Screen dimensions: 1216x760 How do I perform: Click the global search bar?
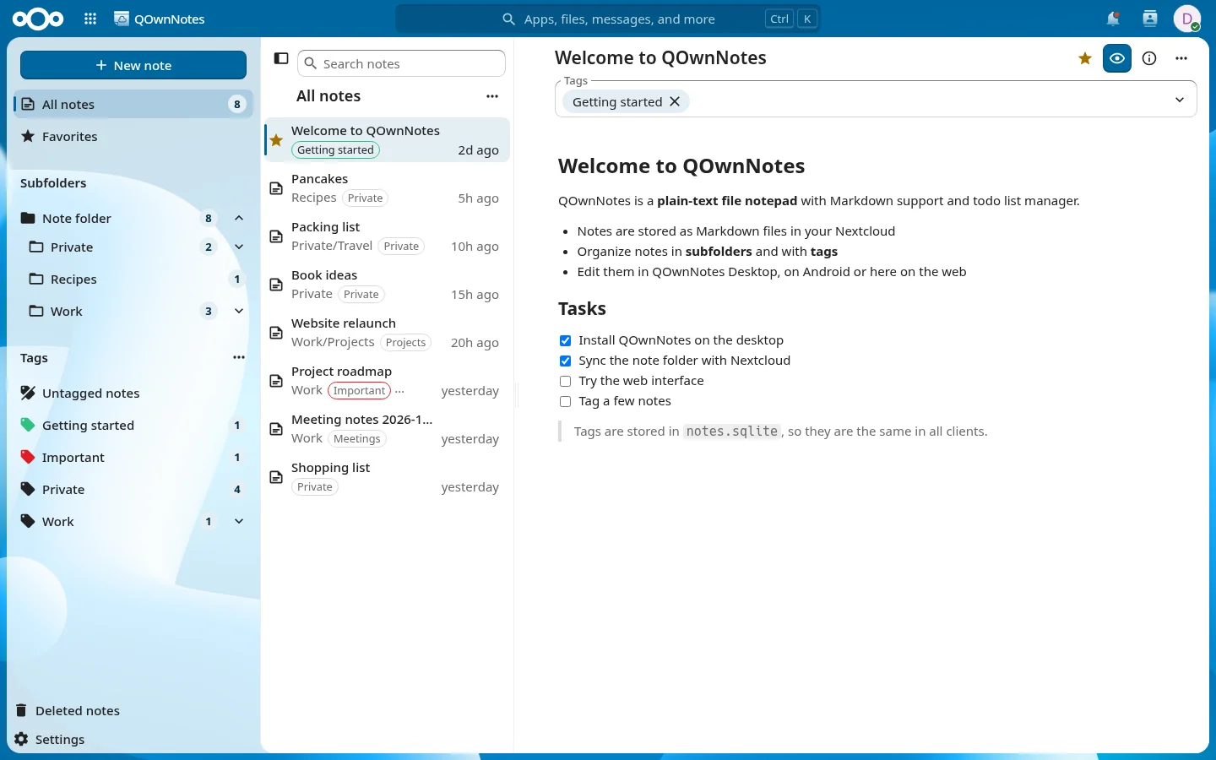click(608, 19)
